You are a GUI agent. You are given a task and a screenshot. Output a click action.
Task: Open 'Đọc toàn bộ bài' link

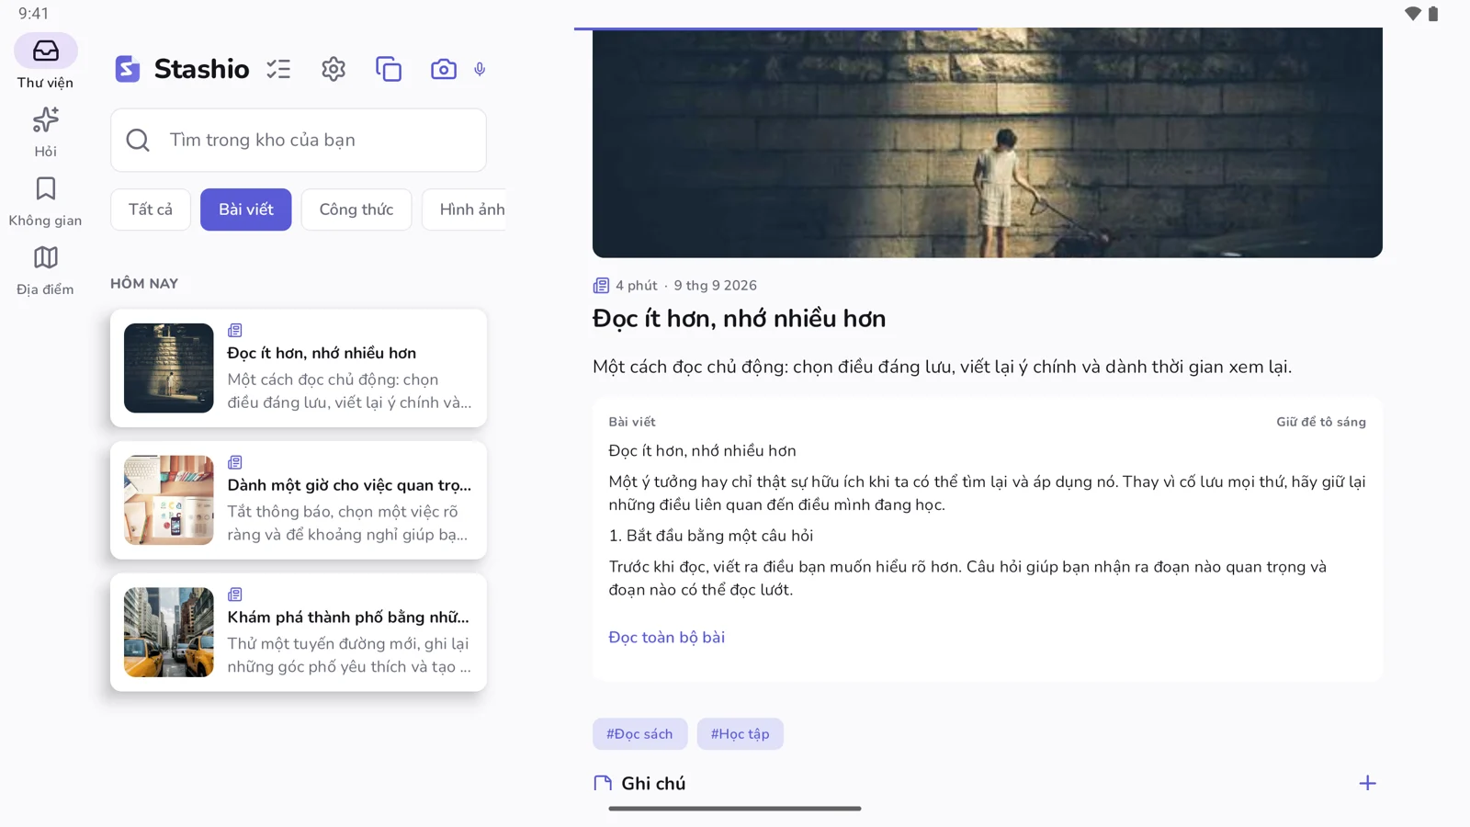[667, 637]
